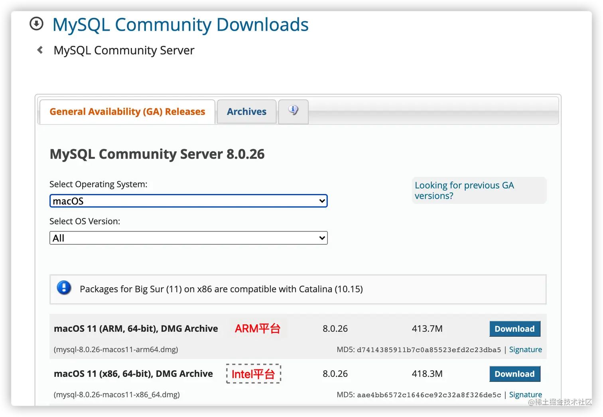Click the 418.3M file size
Image resolution: width=603 pixels, height=417 pixels.
point(427,374)
